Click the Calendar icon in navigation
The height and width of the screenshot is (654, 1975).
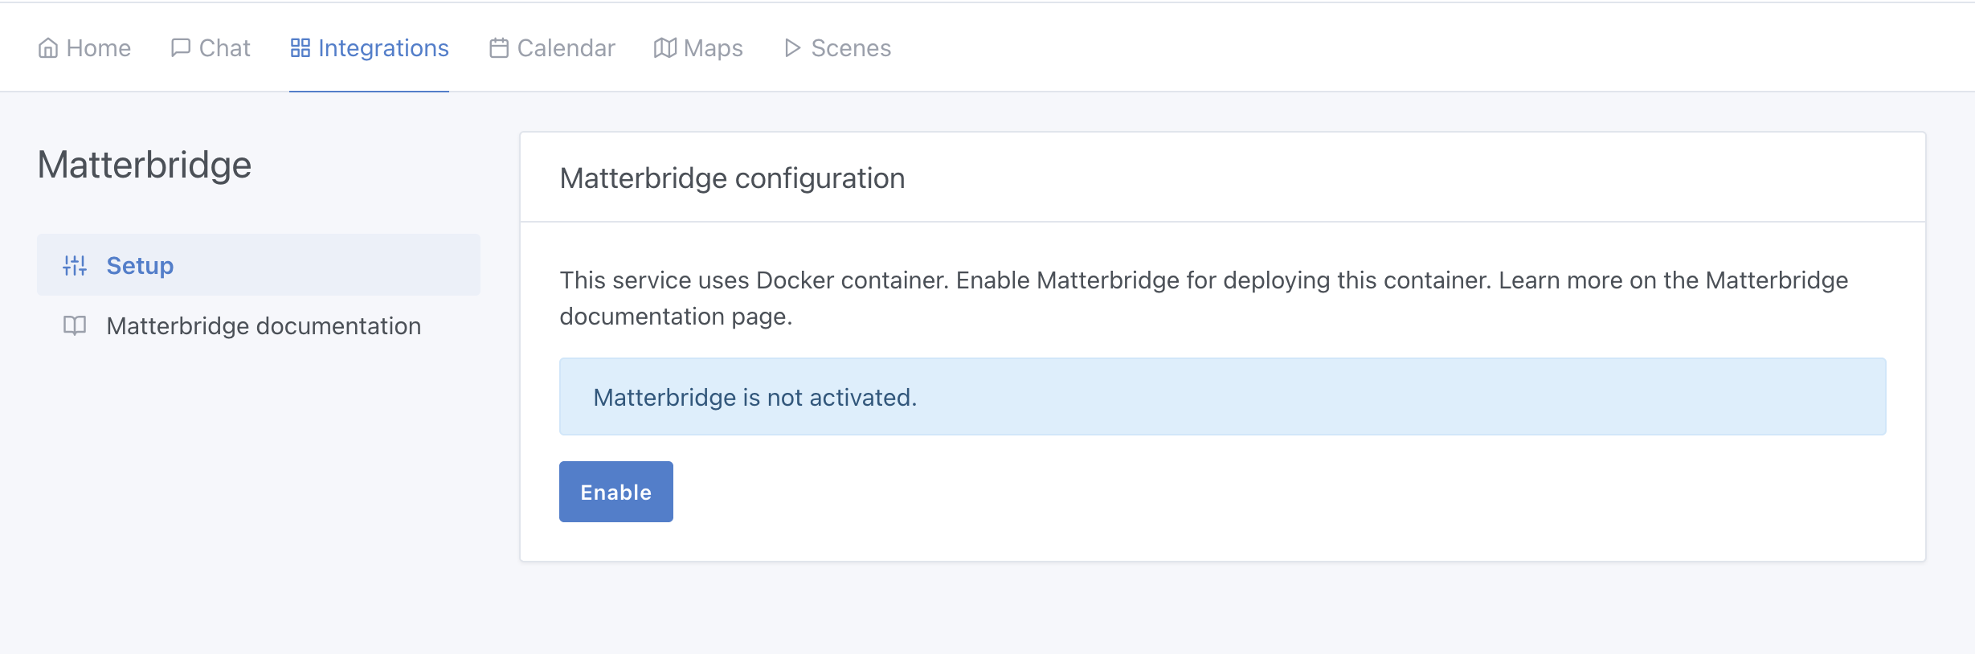tap(499, 48)
